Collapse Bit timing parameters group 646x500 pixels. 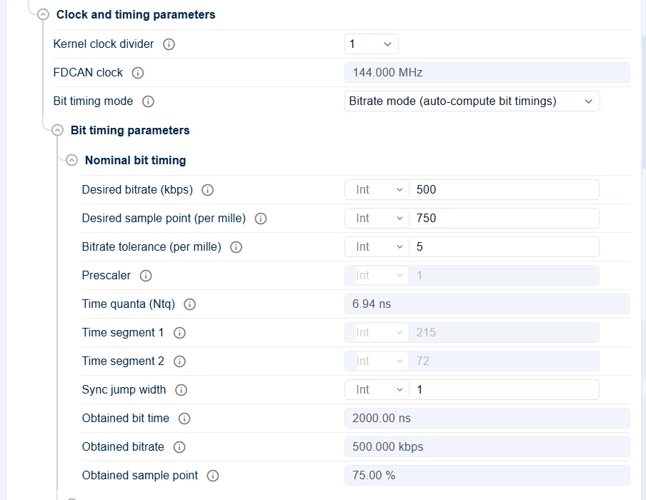tap(57, 131)
